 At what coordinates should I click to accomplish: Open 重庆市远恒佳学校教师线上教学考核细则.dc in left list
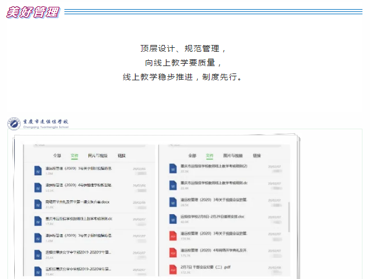tap(80, 218)
